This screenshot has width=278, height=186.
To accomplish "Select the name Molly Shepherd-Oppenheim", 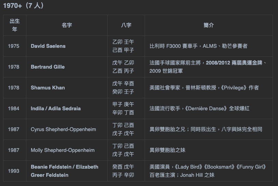I will pyautogui.click(x=63, y=150).
